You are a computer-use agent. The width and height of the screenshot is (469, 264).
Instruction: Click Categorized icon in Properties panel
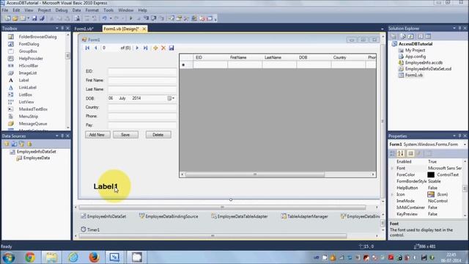tap(392, 153)
